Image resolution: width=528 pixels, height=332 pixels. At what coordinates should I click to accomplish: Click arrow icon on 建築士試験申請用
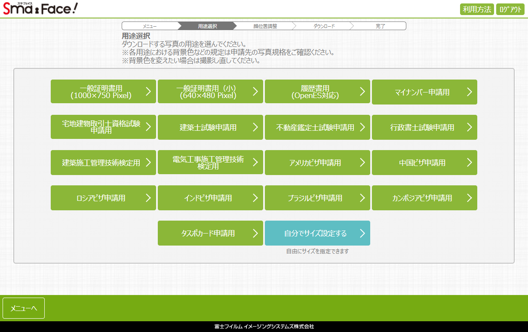[x=255, y=127]
